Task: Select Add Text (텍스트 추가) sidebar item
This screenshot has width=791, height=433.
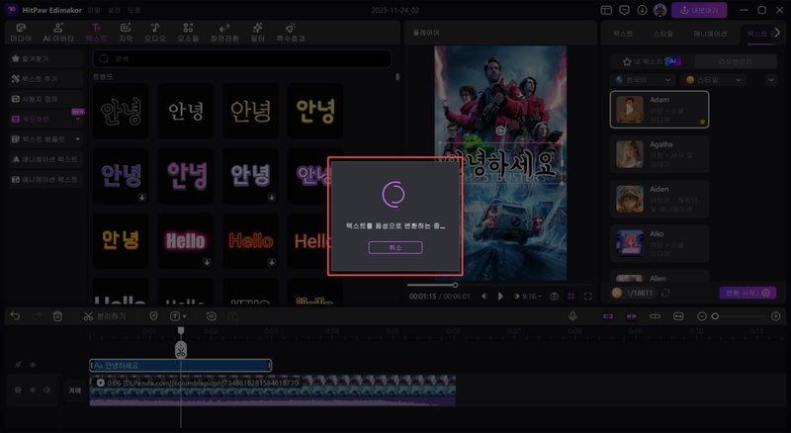Action: [45, 79]
